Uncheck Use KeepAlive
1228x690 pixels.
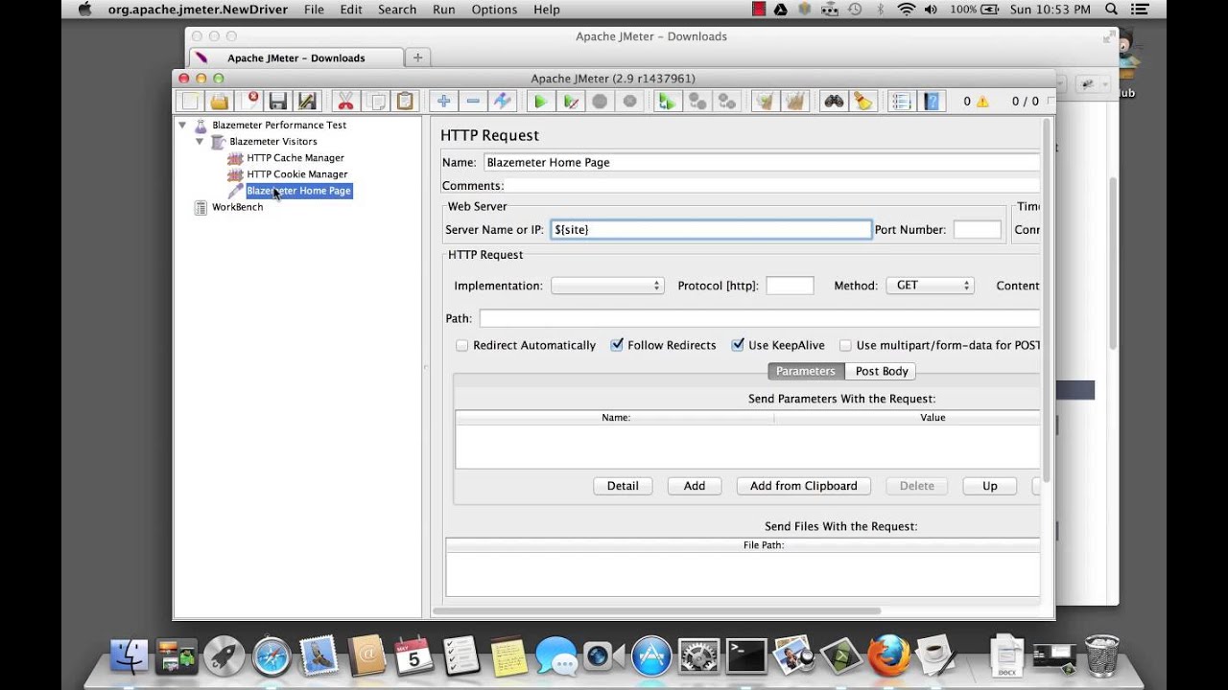738,345
